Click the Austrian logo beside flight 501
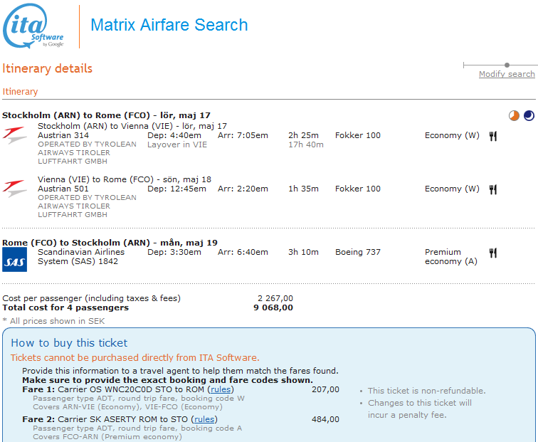Screen dimensions: 538x442 click(14, 189)
